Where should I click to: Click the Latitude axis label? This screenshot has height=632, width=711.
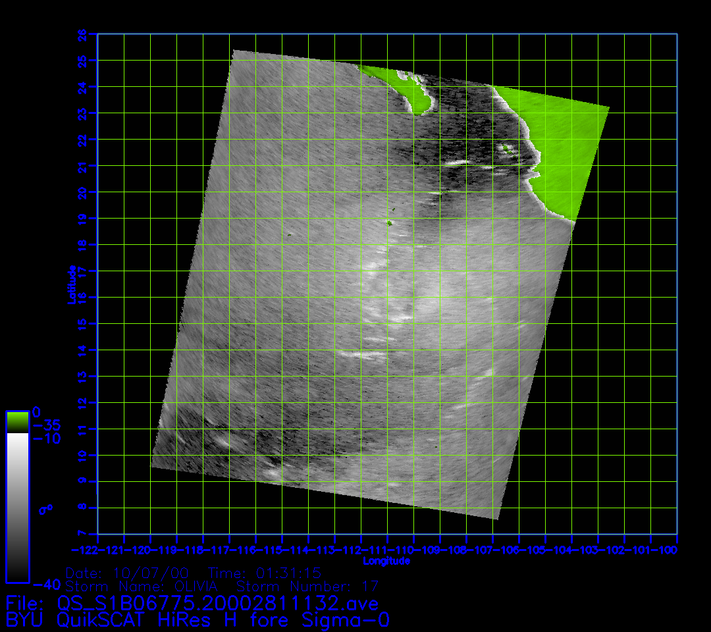coord(71,284)
